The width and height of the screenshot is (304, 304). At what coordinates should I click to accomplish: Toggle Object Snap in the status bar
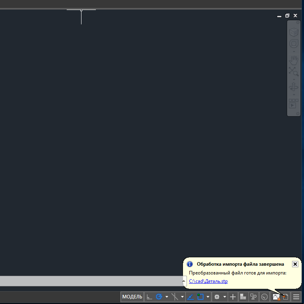pos(201,297)
